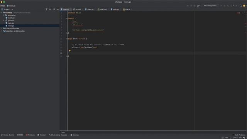The height and width of the screenshot is (139, 247).
Task: Open the Problems tool window
Action: click(30, 135)
